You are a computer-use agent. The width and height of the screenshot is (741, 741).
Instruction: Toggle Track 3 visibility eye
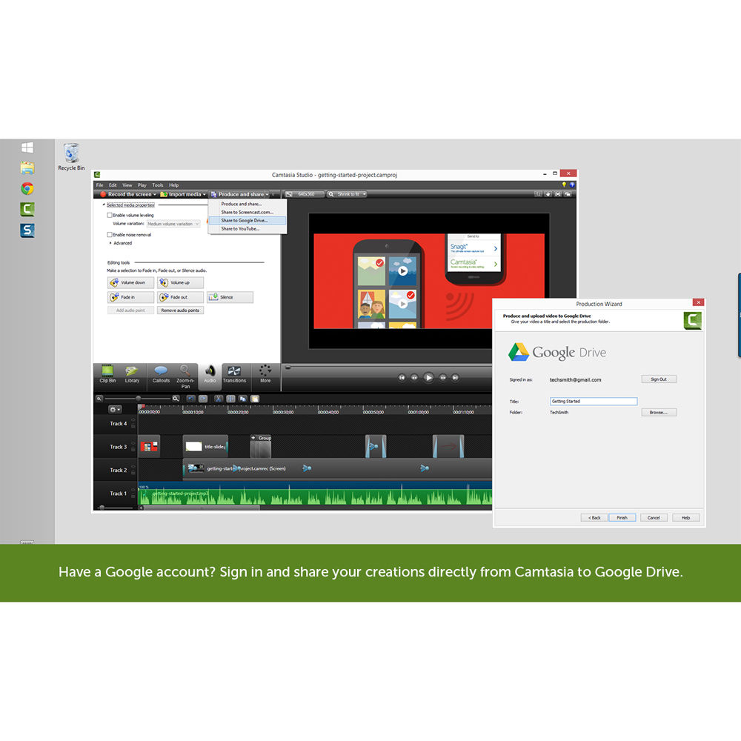[x=133, y=443]
